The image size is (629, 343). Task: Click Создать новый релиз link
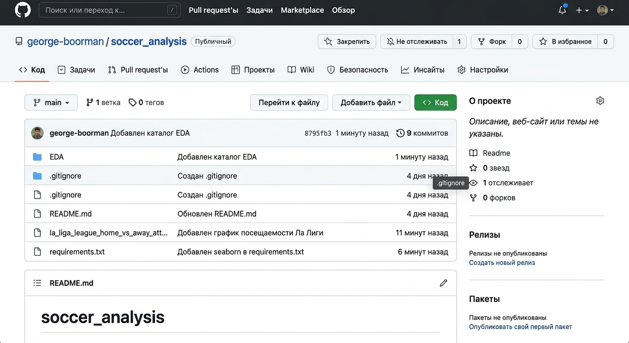click(502, 263)
